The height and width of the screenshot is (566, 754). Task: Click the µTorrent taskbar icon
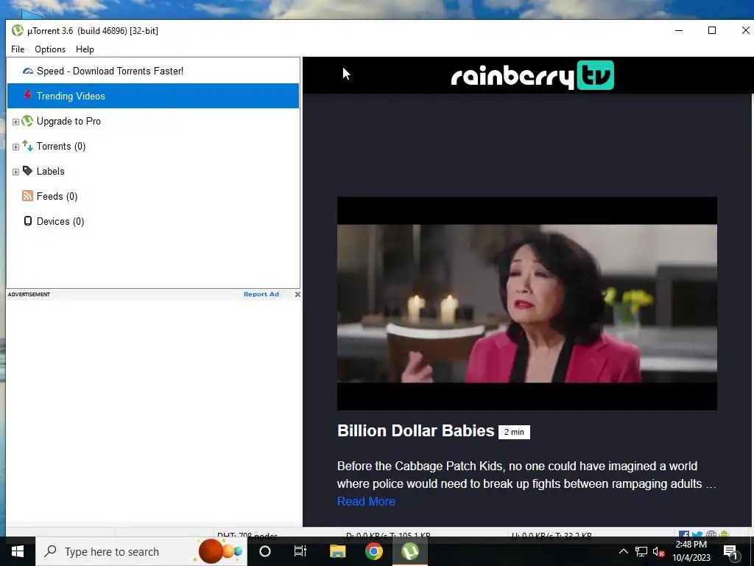410,551
